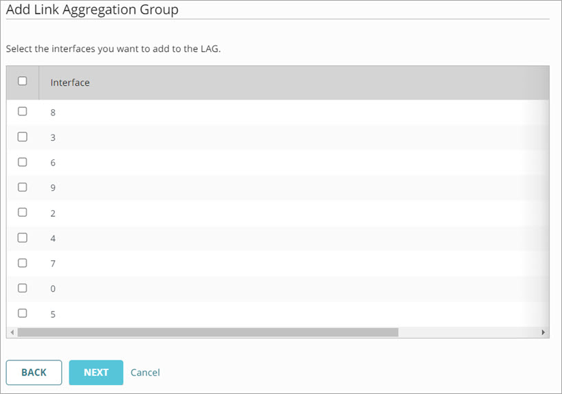Check the checkbox for interface 0

22,288
